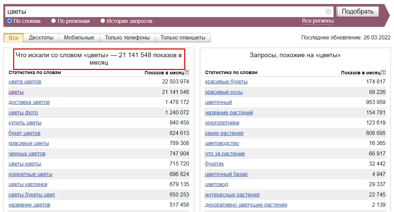
Task: Show the 'Только планшеты' tab
Action: coord(183,38)
